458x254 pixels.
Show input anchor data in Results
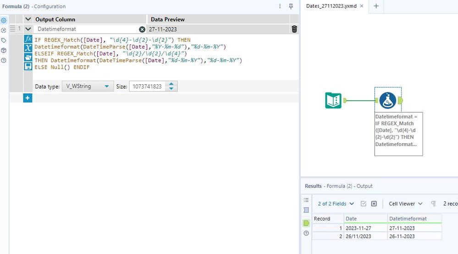[306, 210]
